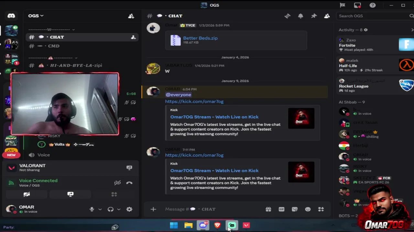Click second Kick embed thumbnail image
Image resolution: width=414 pixels, height=232 pixels.
(301, 172)
